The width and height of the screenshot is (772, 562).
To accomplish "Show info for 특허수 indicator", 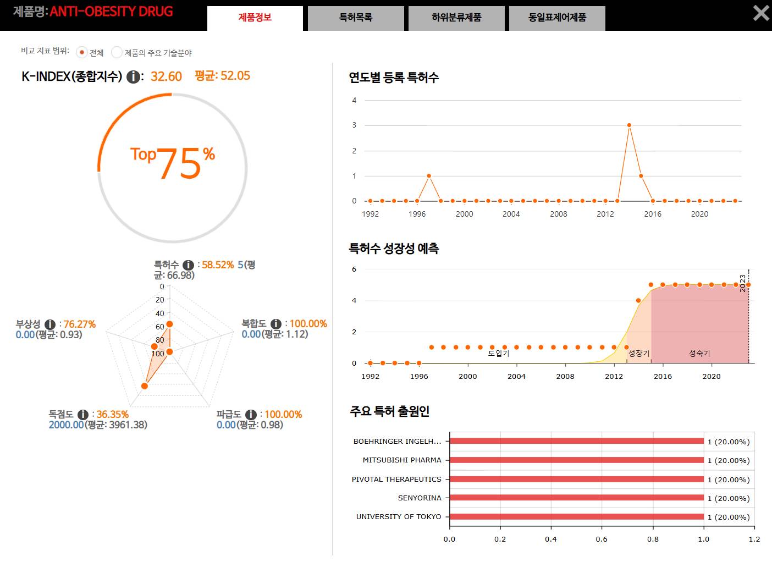I will 188,265.
